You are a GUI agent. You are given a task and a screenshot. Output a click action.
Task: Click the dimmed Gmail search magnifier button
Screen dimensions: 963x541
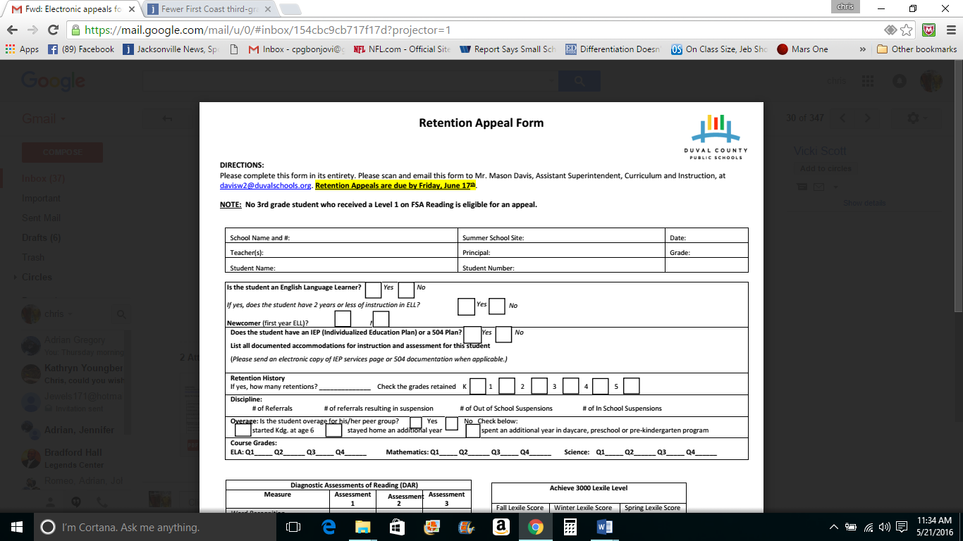(579, 81)
